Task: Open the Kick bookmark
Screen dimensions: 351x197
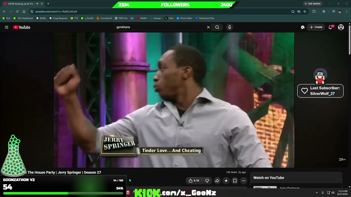Action: 6,18
